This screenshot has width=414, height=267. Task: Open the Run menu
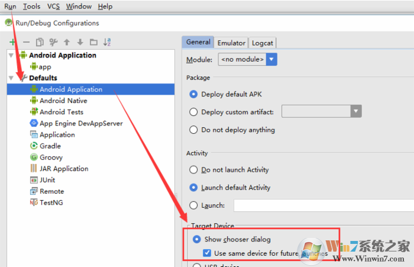pyautogui.click(x=10, y=7)
